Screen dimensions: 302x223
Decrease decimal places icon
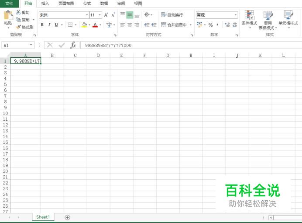pos(234,24)
